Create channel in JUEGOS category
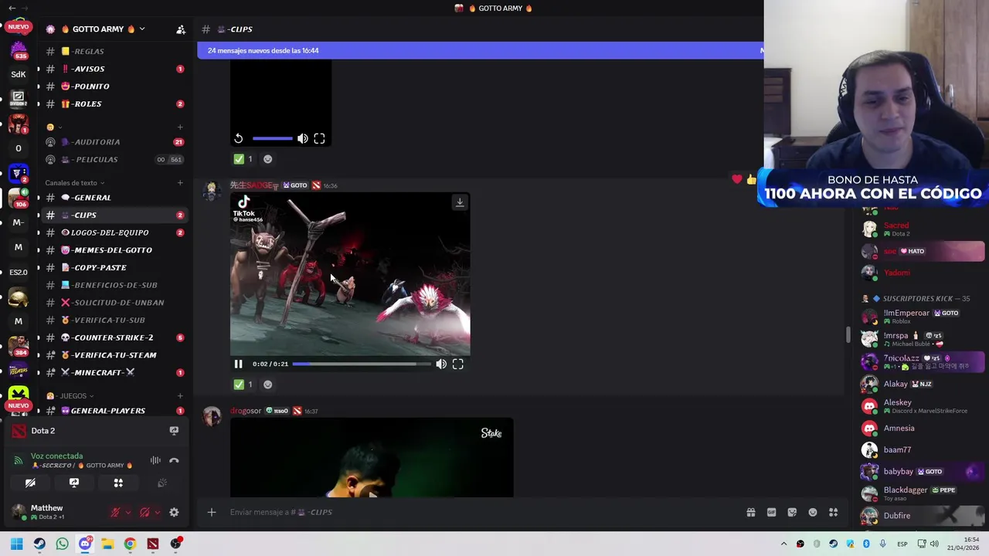 click(x=180, y=395)
